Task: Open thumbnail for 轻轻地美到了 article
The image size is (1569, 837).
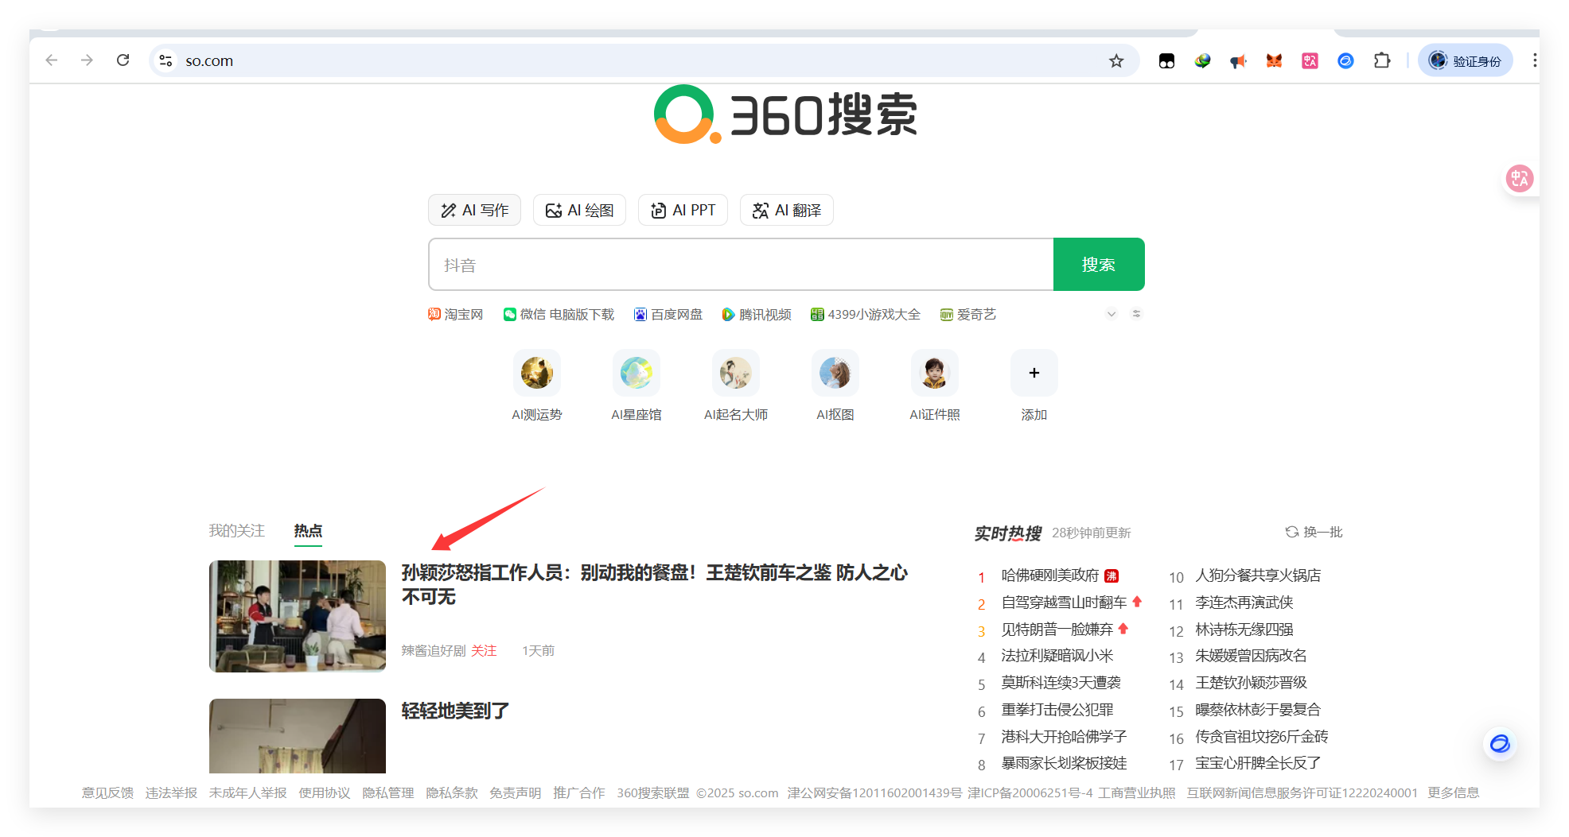Action: coord(298,736)
